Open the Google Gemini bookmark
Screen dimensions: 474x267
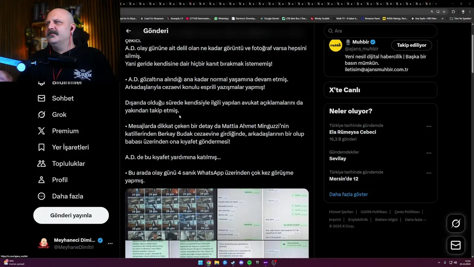270,19
